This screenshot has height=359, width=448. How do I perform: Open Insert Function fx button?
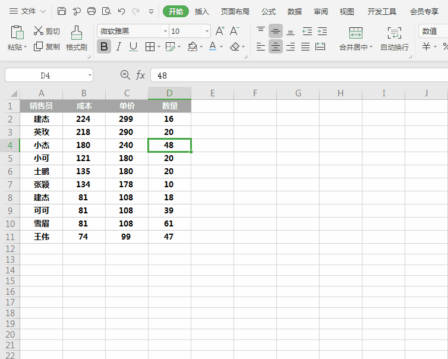tap(140, 75)
